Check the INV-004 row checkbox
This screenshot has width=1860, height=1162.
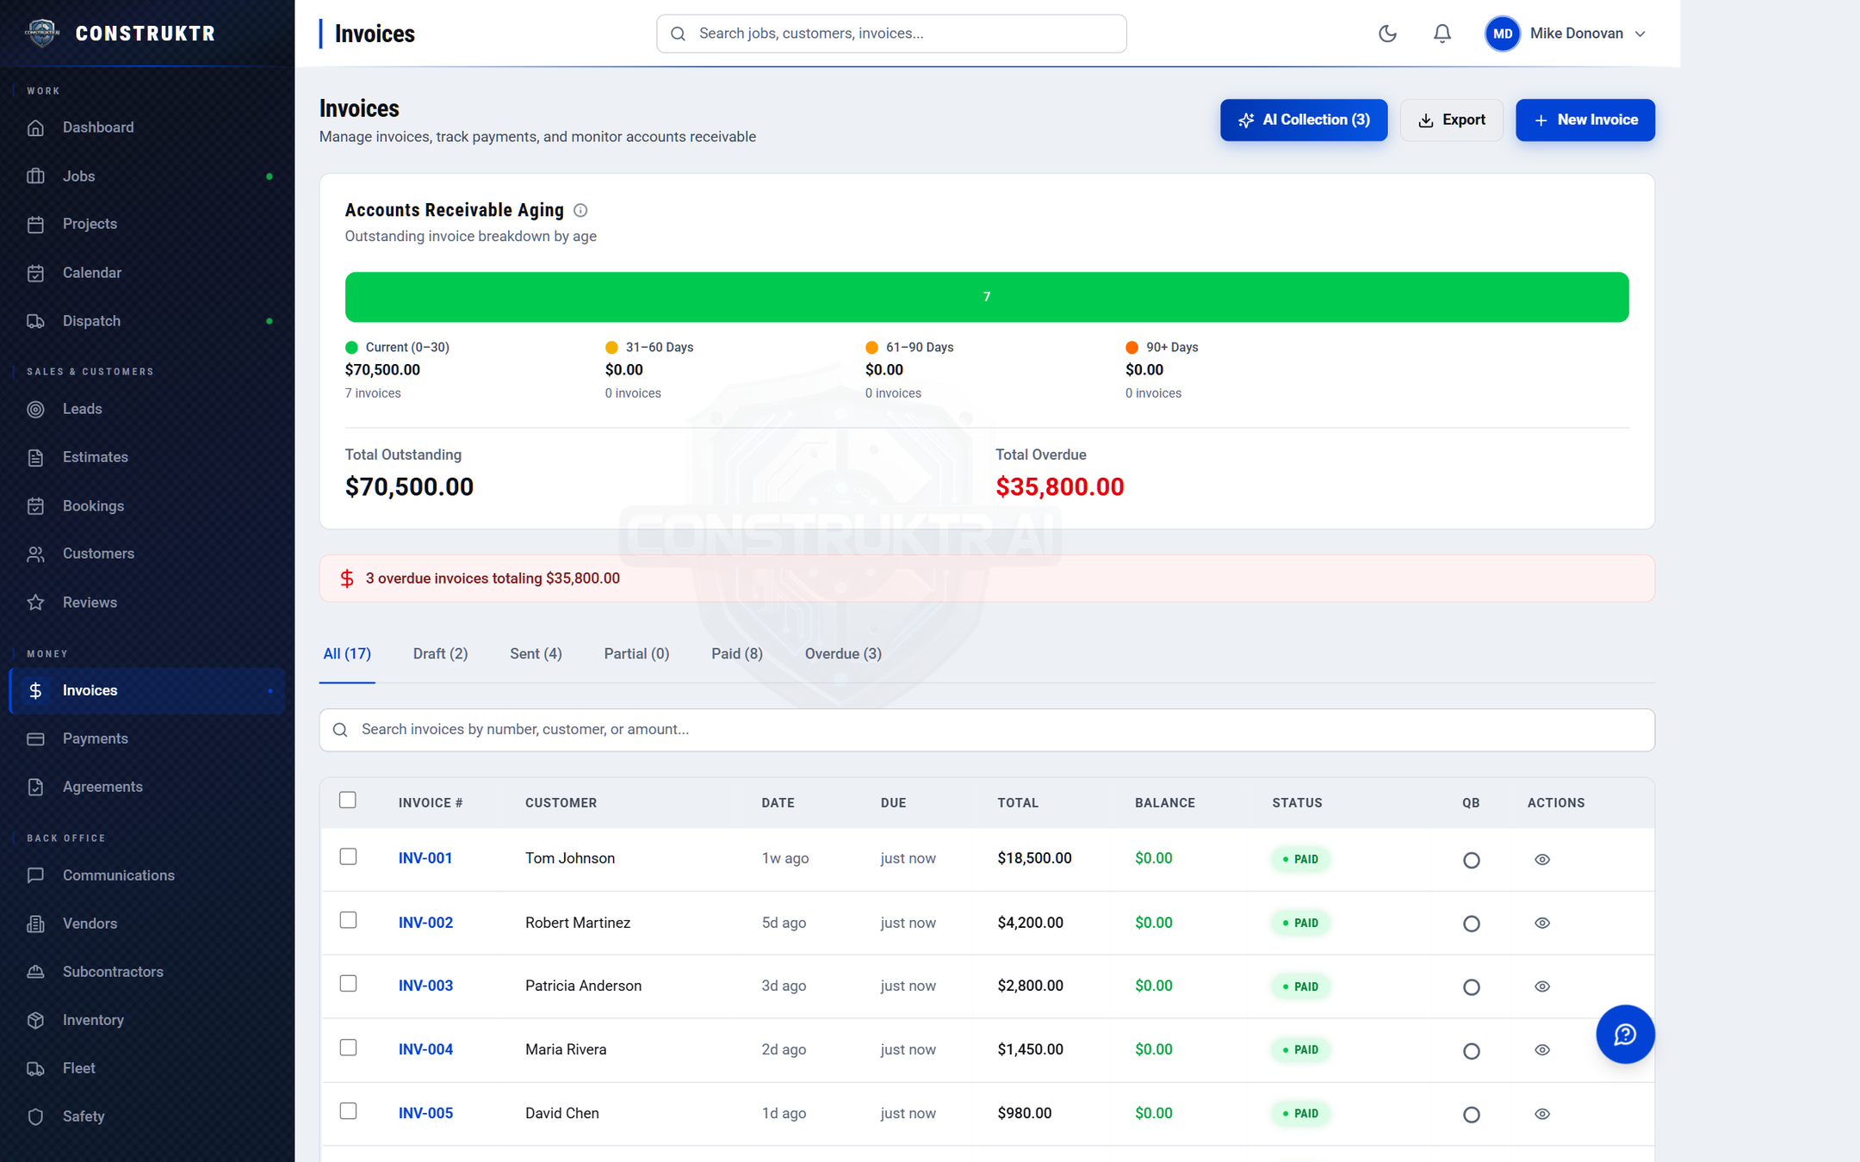pos(348,1048)
